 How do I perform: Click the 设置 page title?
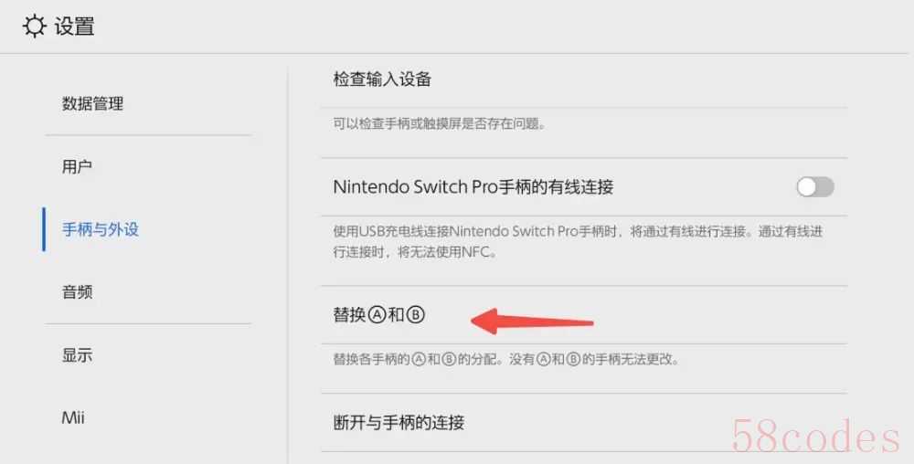(x=75, y=26)
